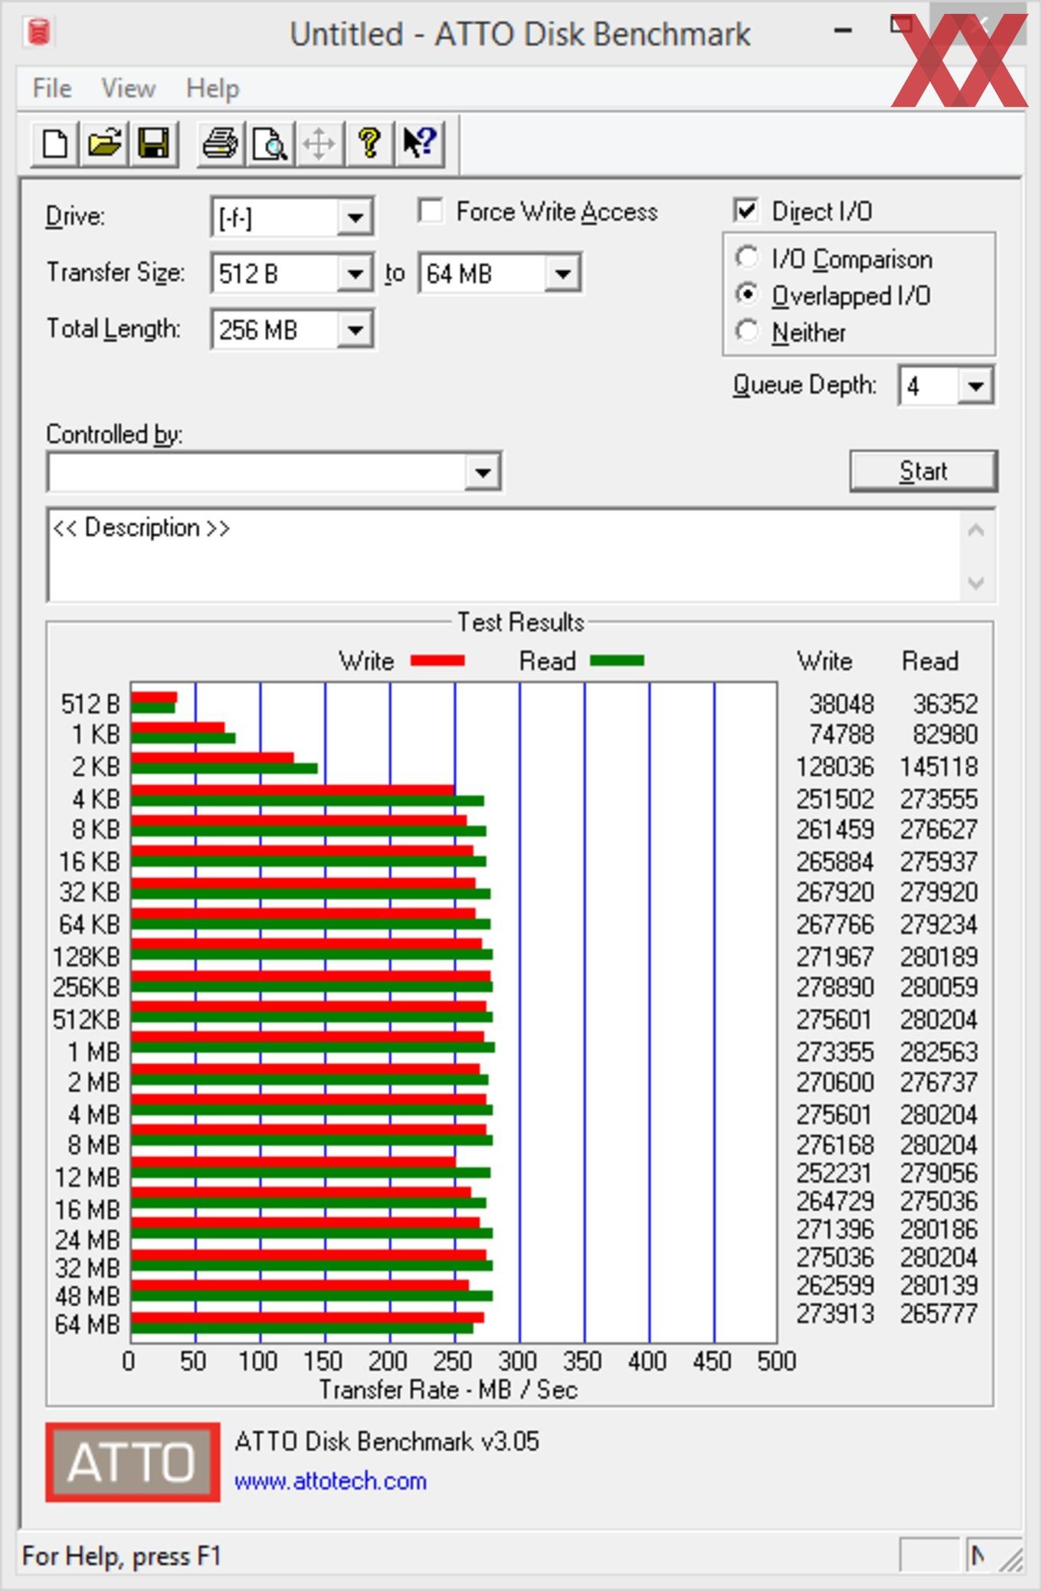Screen dimensions: 1042x1591
Task: Click the 256KB row label
Action: (87, 987)
